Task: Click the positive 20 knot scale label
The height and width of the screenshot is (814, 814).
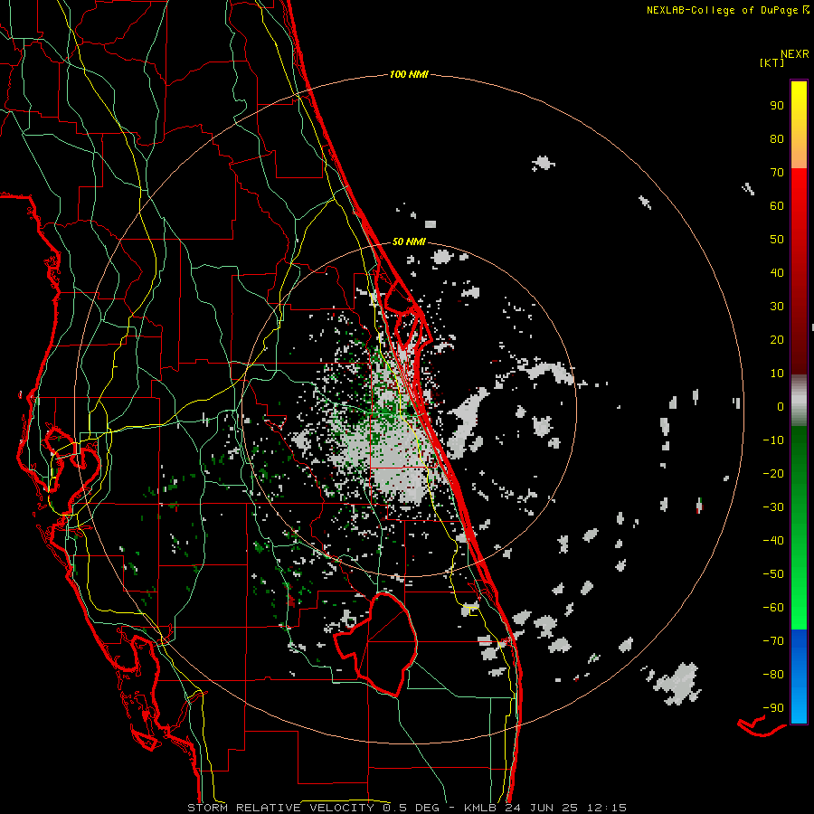Action: (777, 339)
